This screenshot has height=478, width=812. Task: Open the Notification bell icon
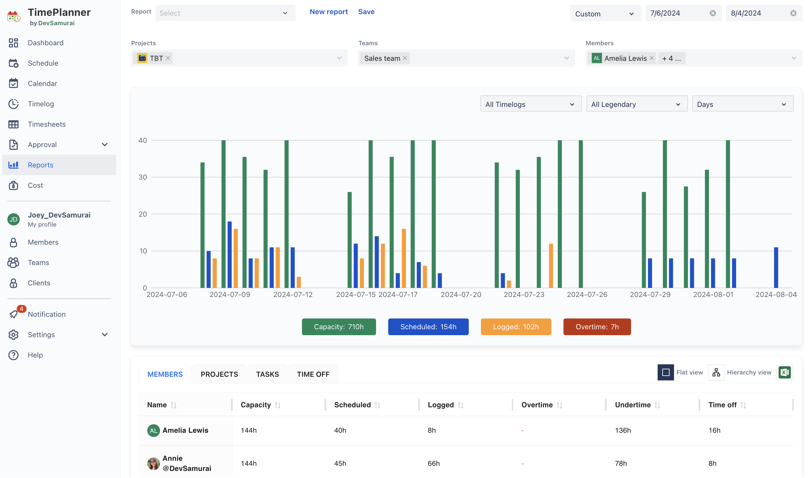coord(13,314)
